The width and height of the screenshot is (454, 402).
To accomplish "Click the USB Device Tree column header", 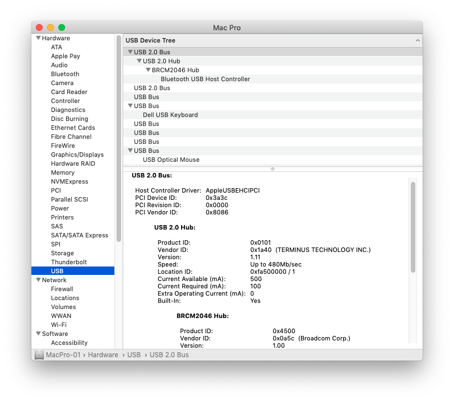I will (272, 40).
